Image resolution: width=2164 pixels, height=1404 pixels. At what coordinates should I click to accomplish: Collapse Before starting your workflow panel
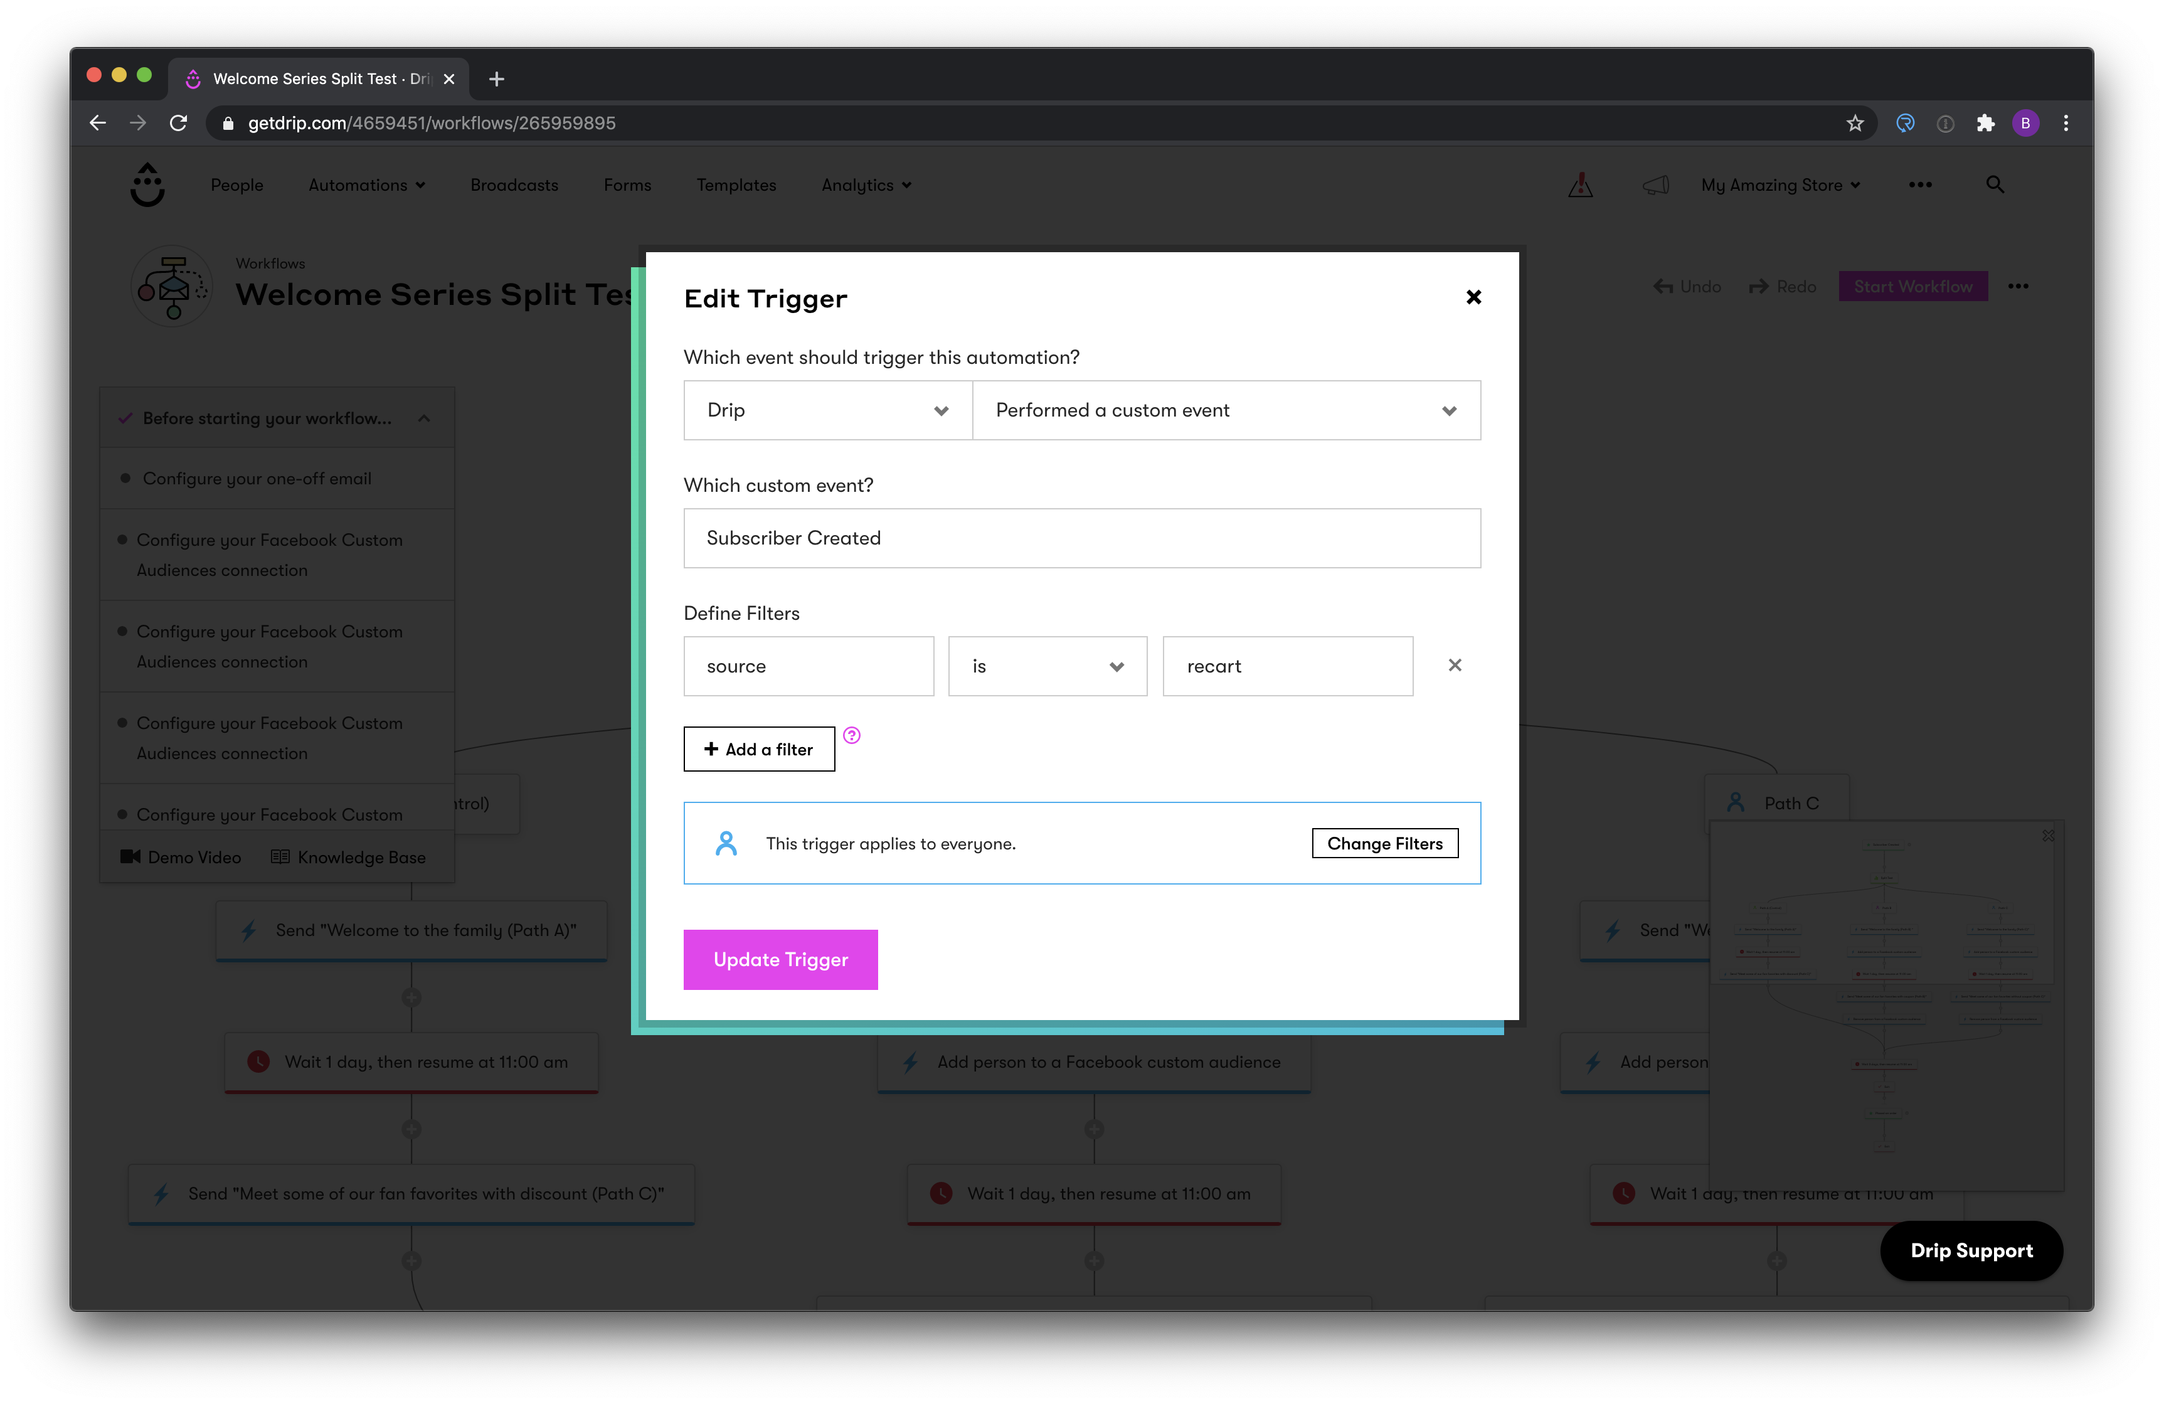[424, 418]
